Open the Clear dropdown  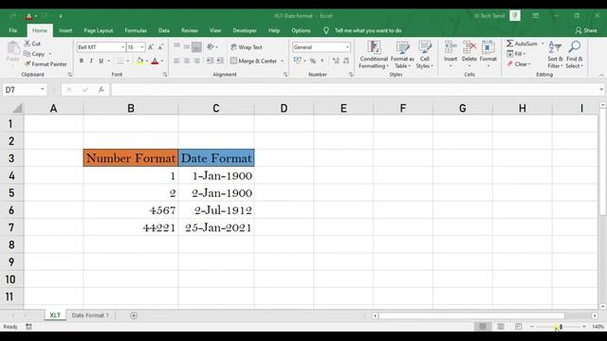(519, 63)
